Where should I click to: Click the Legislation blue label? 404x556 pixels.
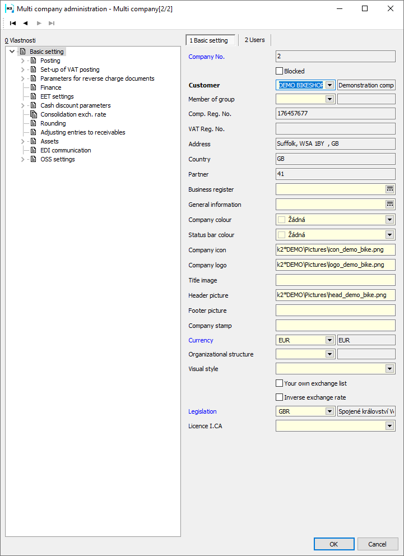202,411
